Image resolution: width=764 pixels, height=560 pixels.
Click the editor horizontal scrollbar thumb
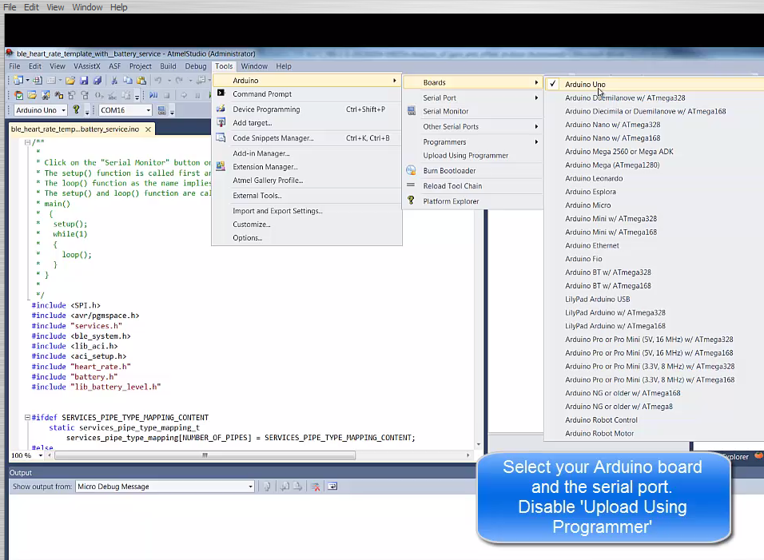point(205,455)
